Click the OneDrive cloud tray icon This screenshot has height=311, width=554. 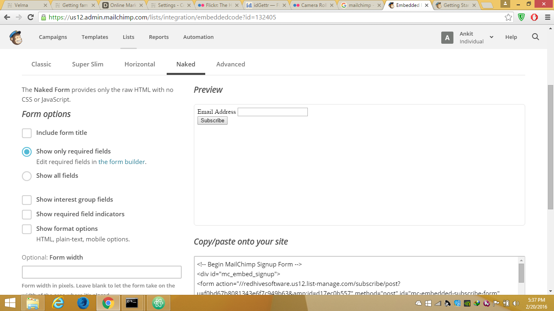coord(419,303)
